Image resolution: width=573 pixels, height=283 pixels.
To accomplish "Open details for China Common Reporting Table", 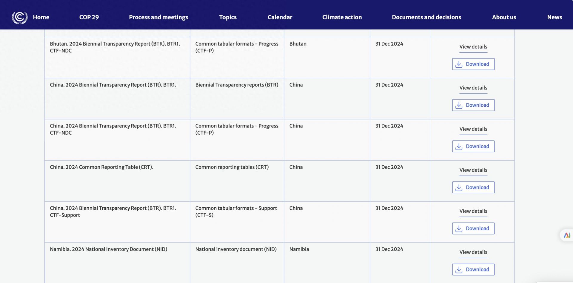I will [473, 170].
